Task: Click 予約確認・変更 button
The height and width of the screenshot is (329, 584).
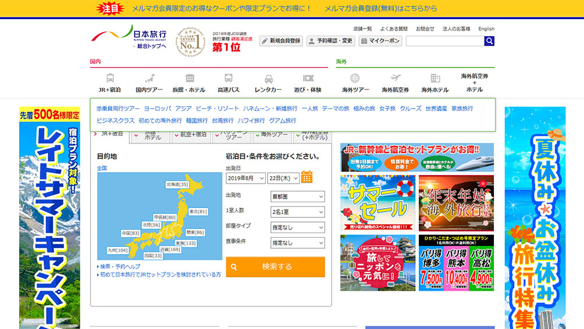Action: click(331, 41)
